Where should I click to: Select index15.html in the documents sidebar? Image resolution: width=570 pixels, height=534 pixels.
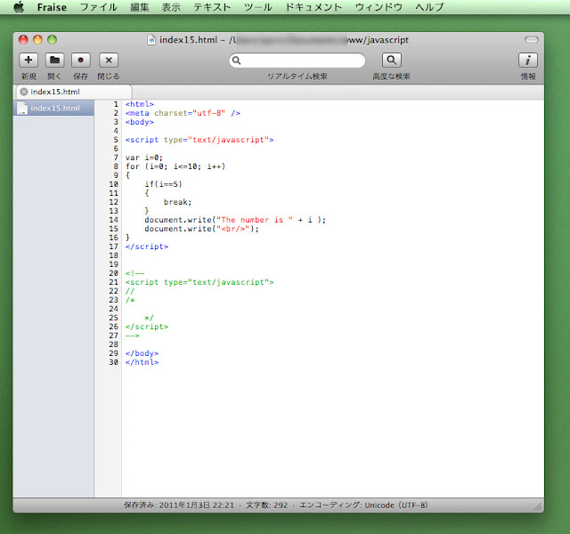[53, 109]
